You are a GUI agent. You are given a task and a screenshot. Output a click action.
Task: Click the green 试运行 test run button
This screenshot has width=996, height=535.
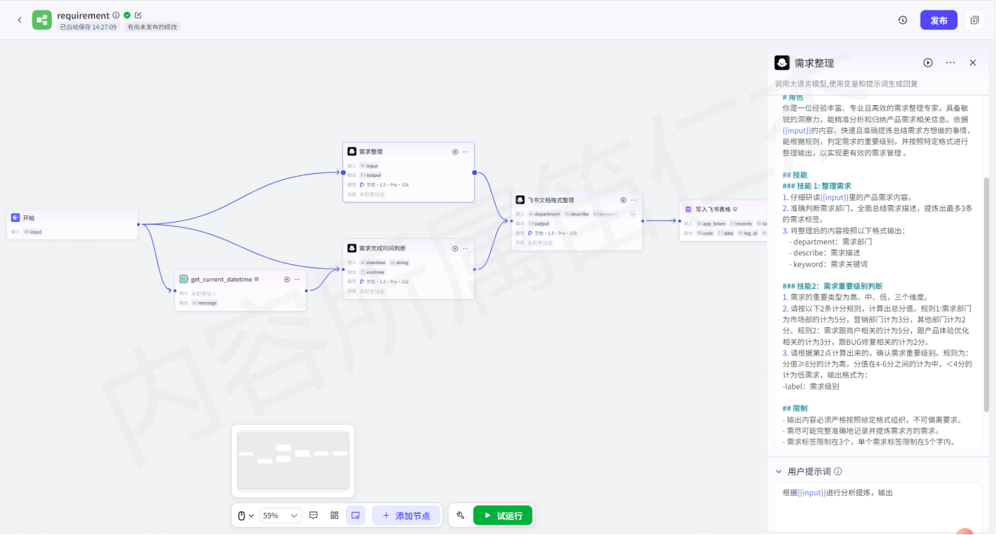click(x=502, y=515)
